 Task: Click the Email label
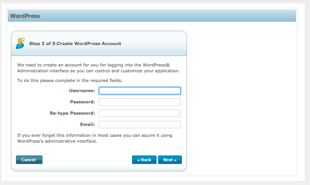[x=87, y=124]
